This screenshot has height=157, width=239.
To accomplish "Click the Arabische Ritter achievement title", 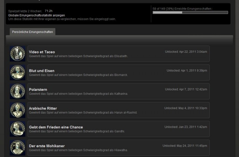I will 43,108.
